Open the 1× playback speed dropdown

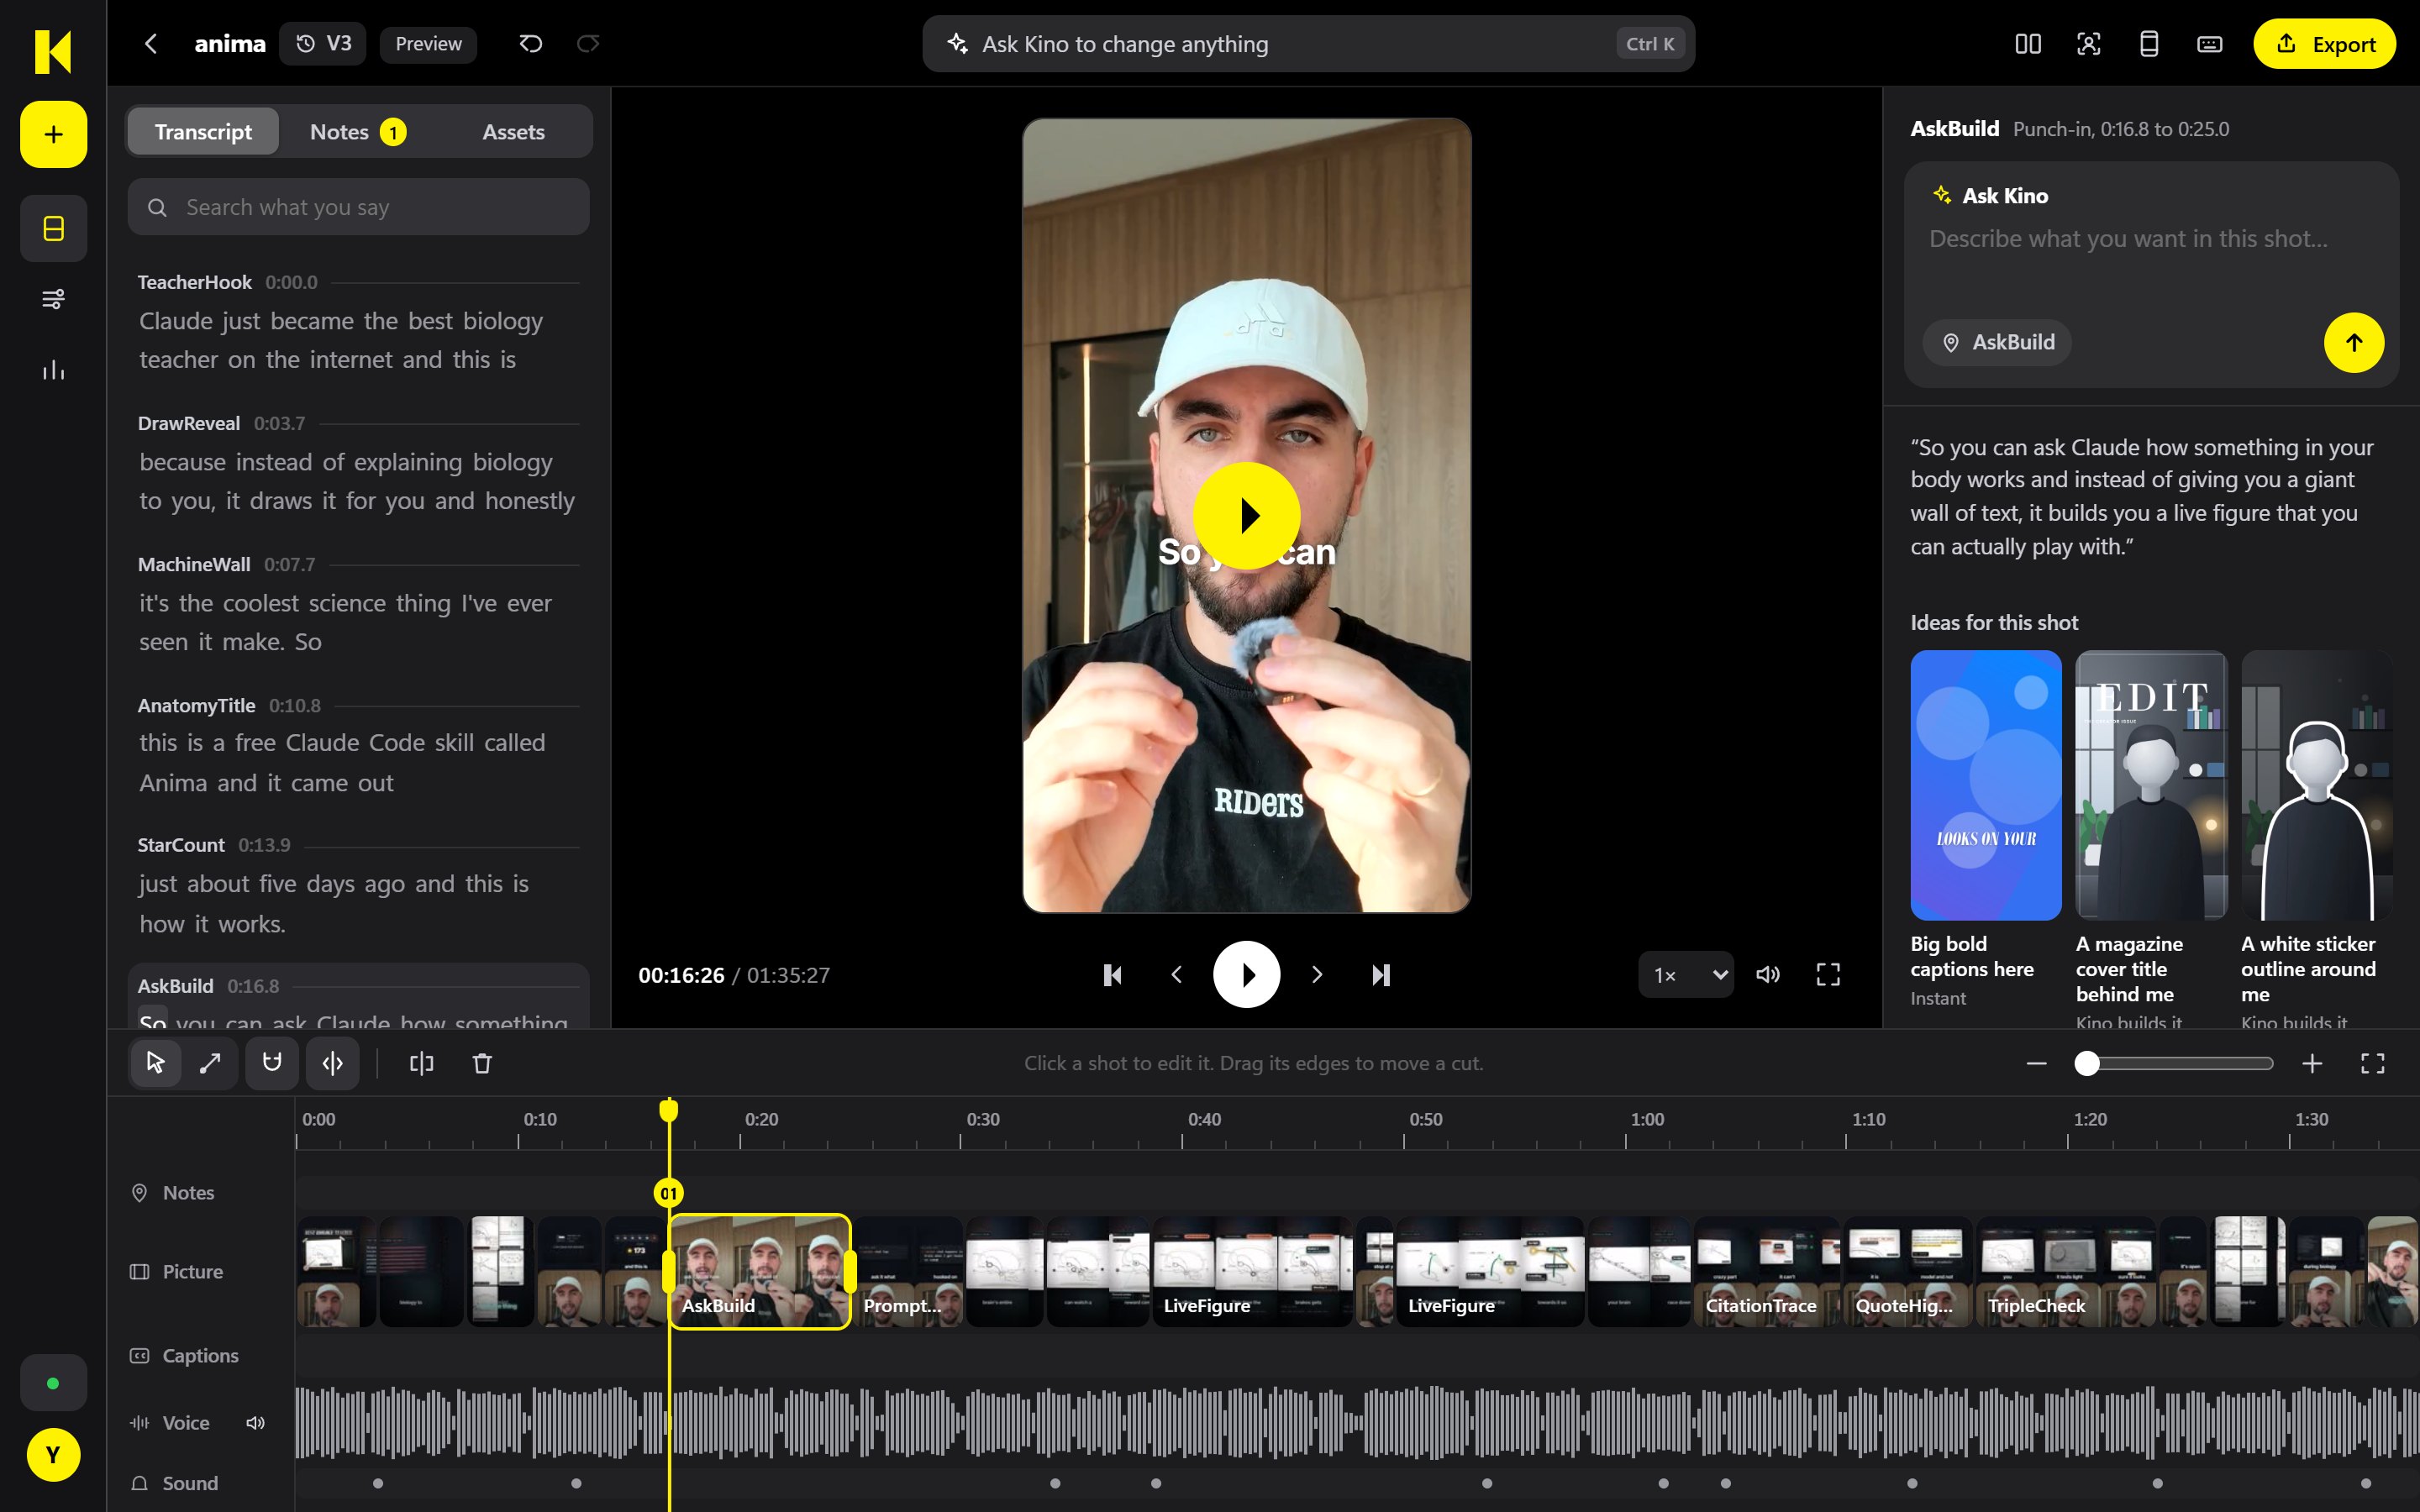1686,975
